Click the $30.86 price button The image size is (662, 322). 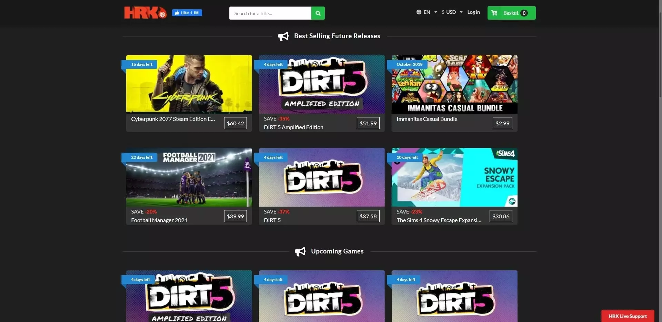coord(501,216)
